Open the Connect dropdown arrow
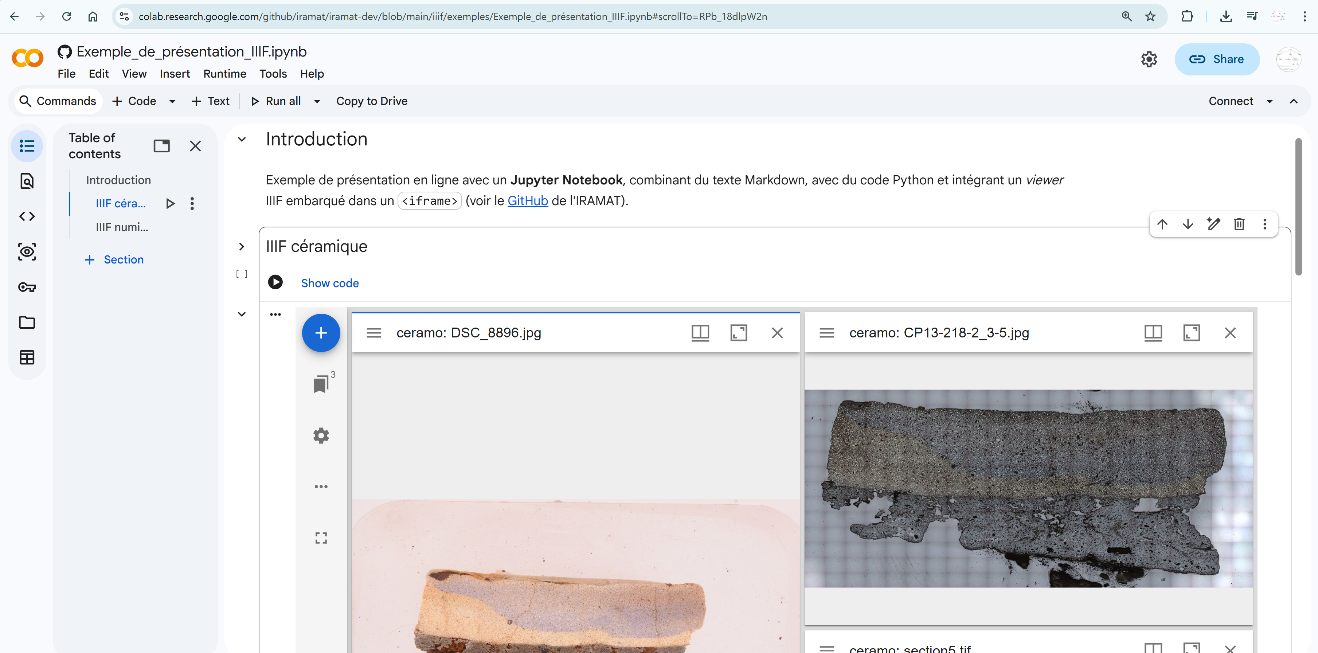Viewport: 1318px width, 653px height. (x=1269, y=101)
